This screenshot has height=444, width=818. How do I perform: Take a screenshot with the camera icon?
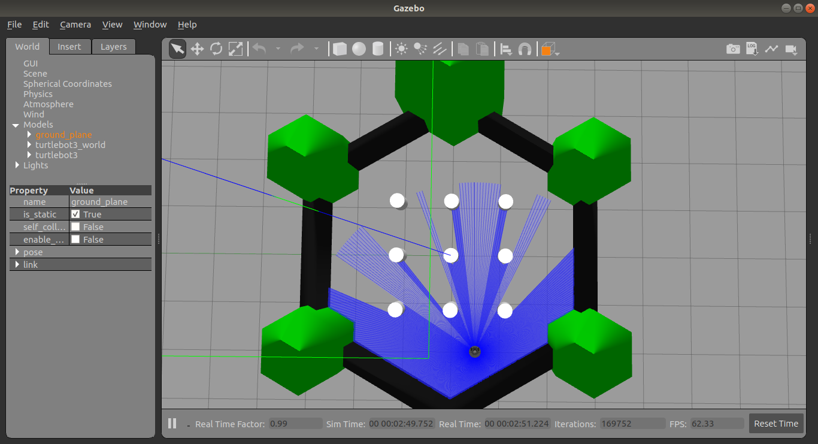pyautogui.click(x=733, y=49)
